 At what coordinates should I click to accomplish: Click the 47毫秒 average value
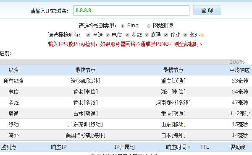point(240,103)
